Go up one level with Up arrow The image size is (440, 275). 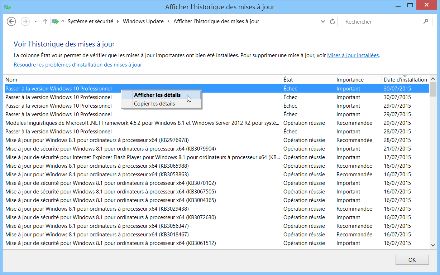pos(45,21)
